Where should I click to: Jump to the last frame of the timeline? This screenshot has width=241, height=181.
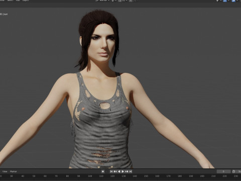(131, 171)
